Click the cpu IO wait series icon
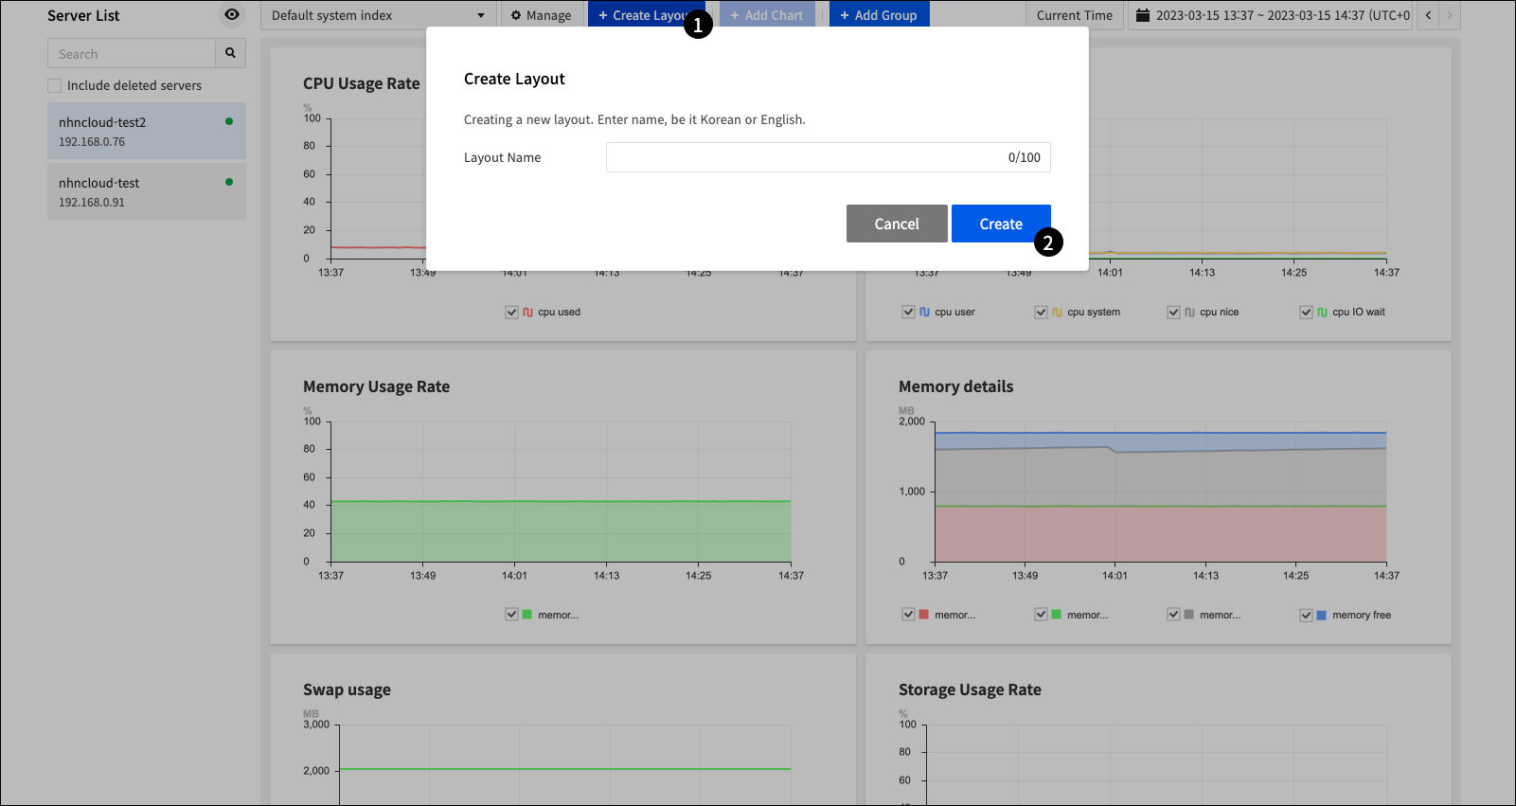This screenshot has width=1516, height=806. (1322, 312)
